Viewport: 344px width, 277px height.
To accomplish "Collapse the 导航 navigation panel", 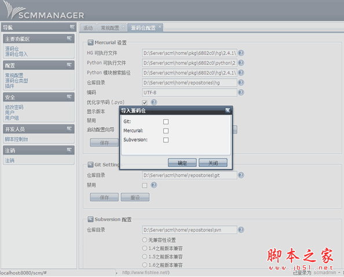I will 72,27.
